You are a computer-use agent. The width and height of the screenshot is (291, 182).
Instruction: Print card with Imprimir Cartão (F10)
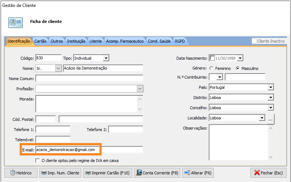[107, 173]
